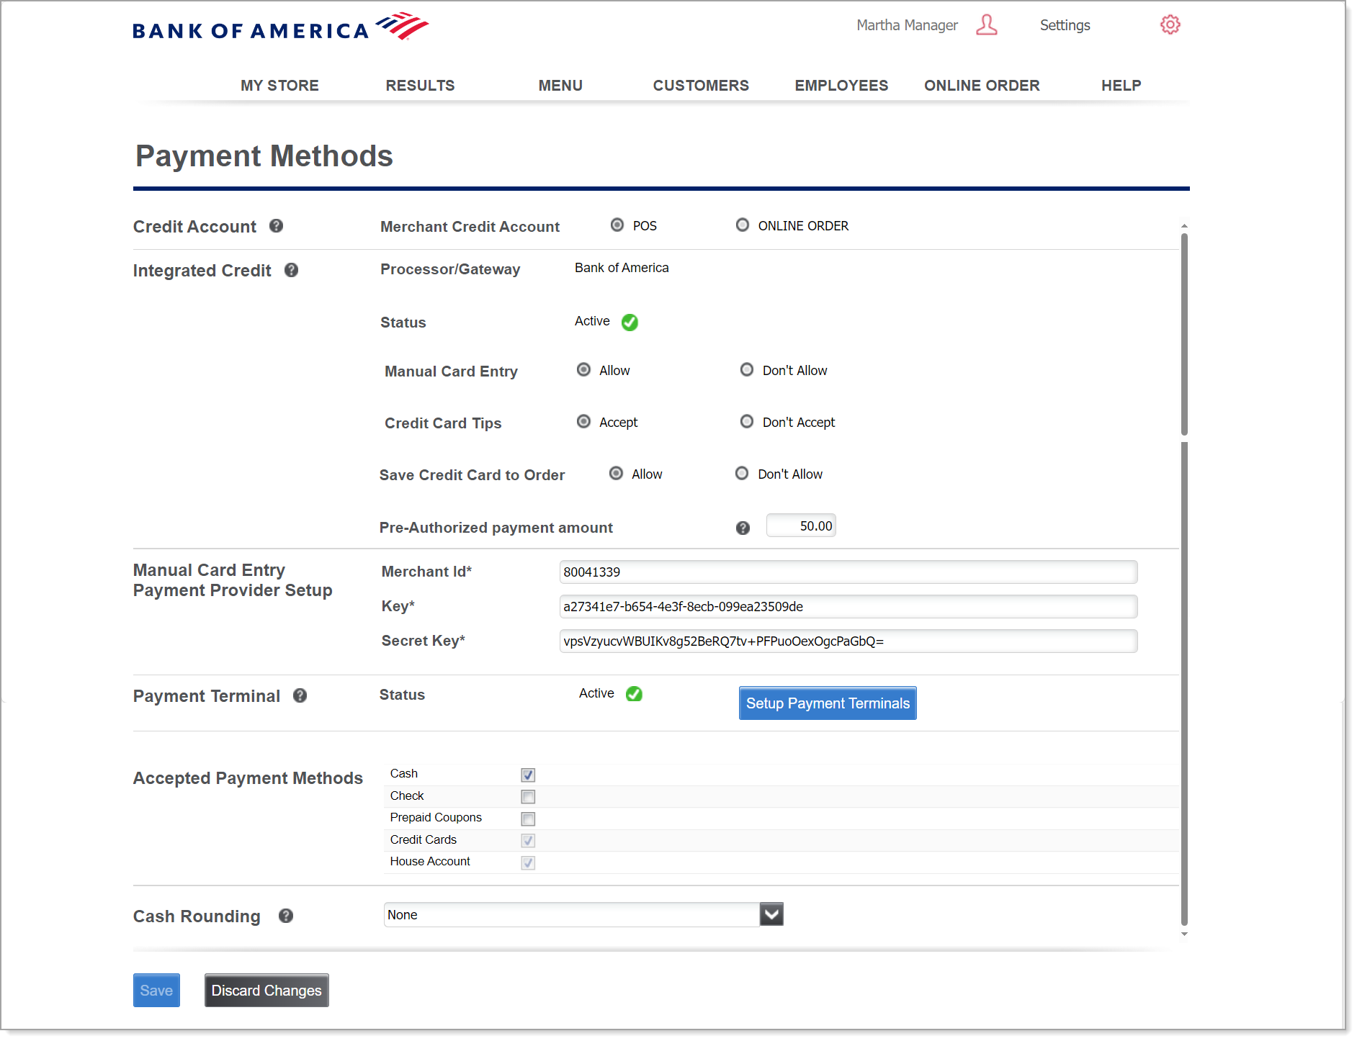
Task: Click the Key input field
Action: tap(848, 607)
